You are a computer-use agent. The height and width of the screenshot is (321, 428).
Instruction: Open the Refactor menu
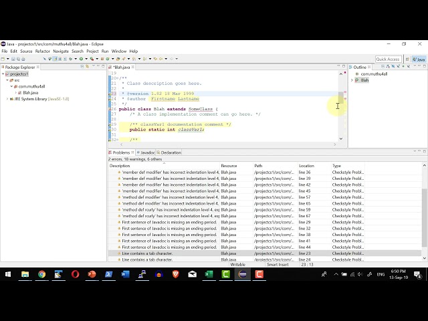pyautogui.click(x=43, y=51)
